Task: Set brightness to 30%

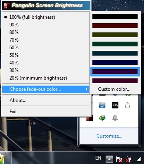Action: (x=46, y=70)
